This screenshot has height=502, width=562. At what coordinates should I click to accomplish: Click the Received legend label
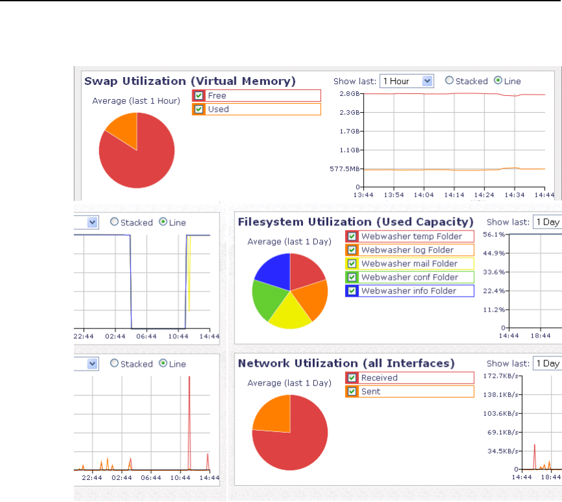click(x=379, y=378)
